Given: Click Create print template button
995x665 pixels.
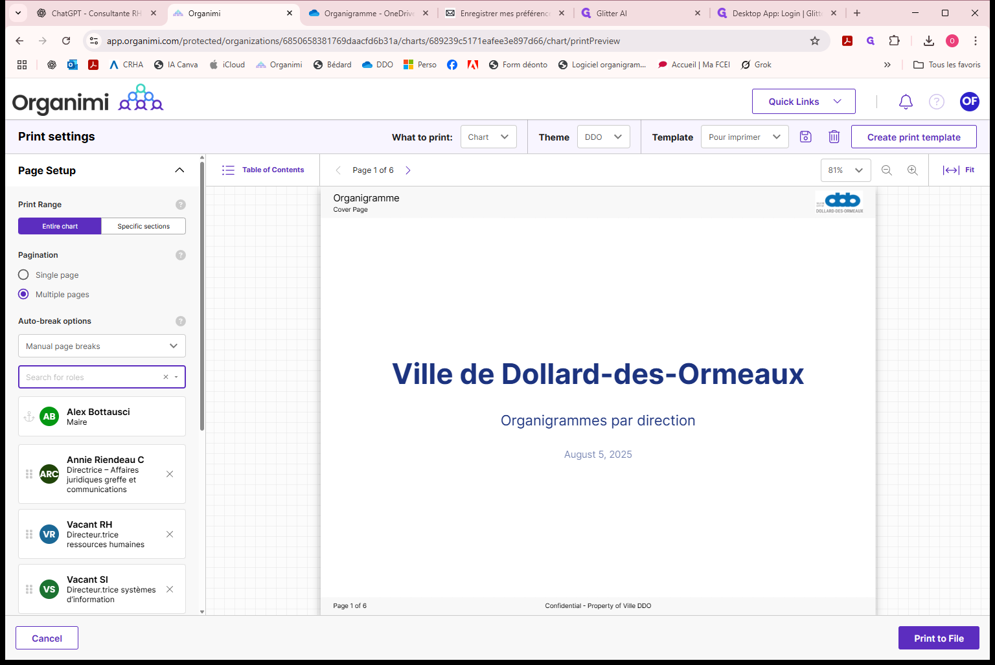Looking at the screenshot, I should point(914,137).
